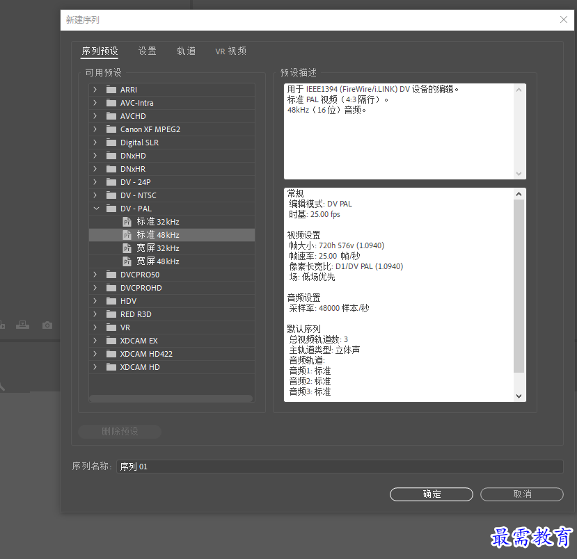
Task: Select the Canon XF MPEG2 folder name
Action: [150, 129]
